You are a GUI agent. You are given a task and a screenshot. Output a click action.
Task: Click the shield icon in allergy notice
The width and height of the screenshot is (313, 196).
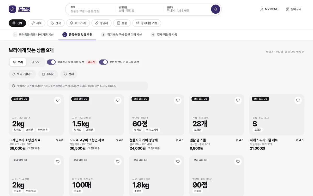tap(14, 86)
